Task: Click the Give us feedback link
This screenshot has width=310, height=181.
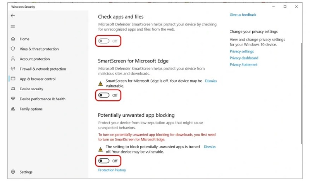Action: click(243, 15)
